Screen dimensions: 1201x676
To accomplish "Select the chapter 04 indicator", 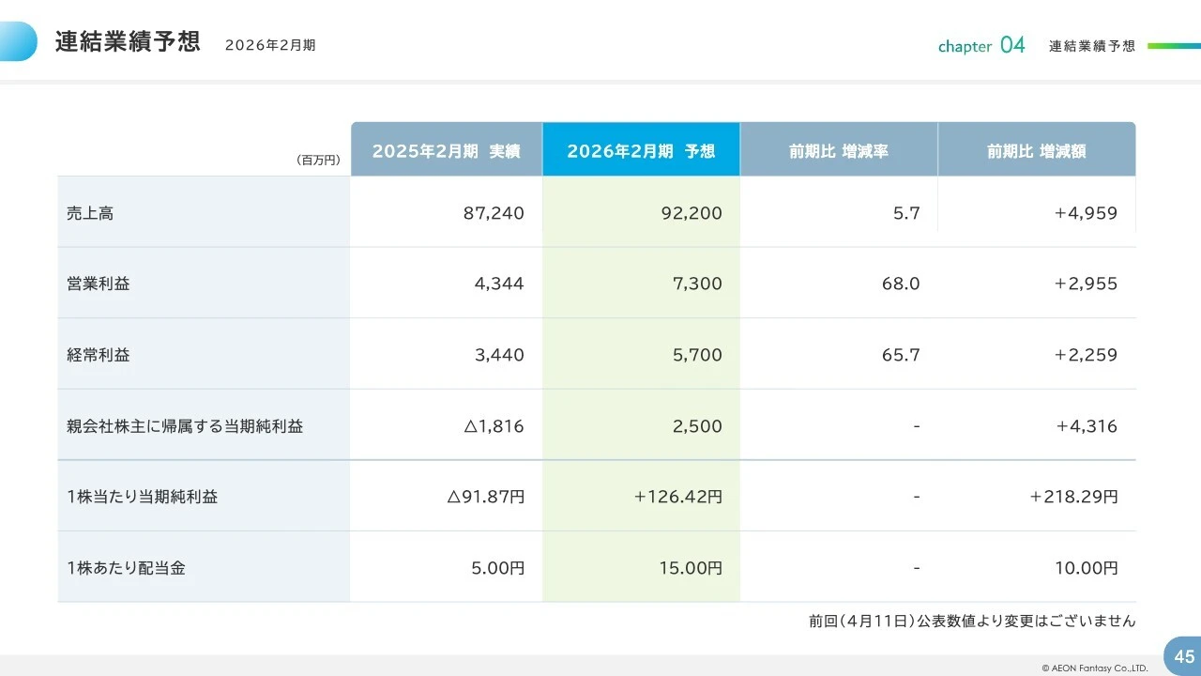I will pos(981,44).
